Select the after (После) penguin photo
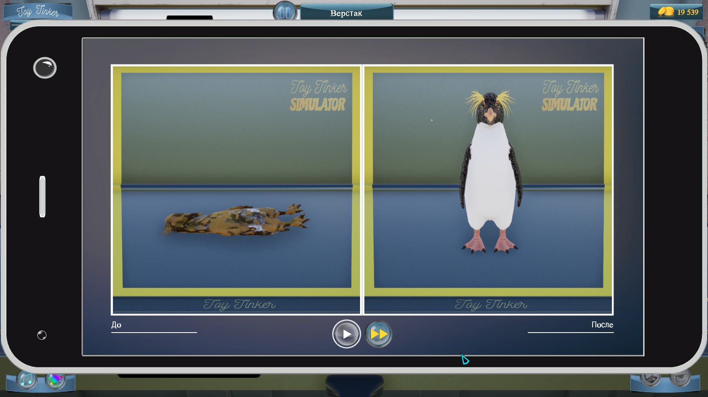The width and height of the screenshot is (708, 397). (488, 190)
